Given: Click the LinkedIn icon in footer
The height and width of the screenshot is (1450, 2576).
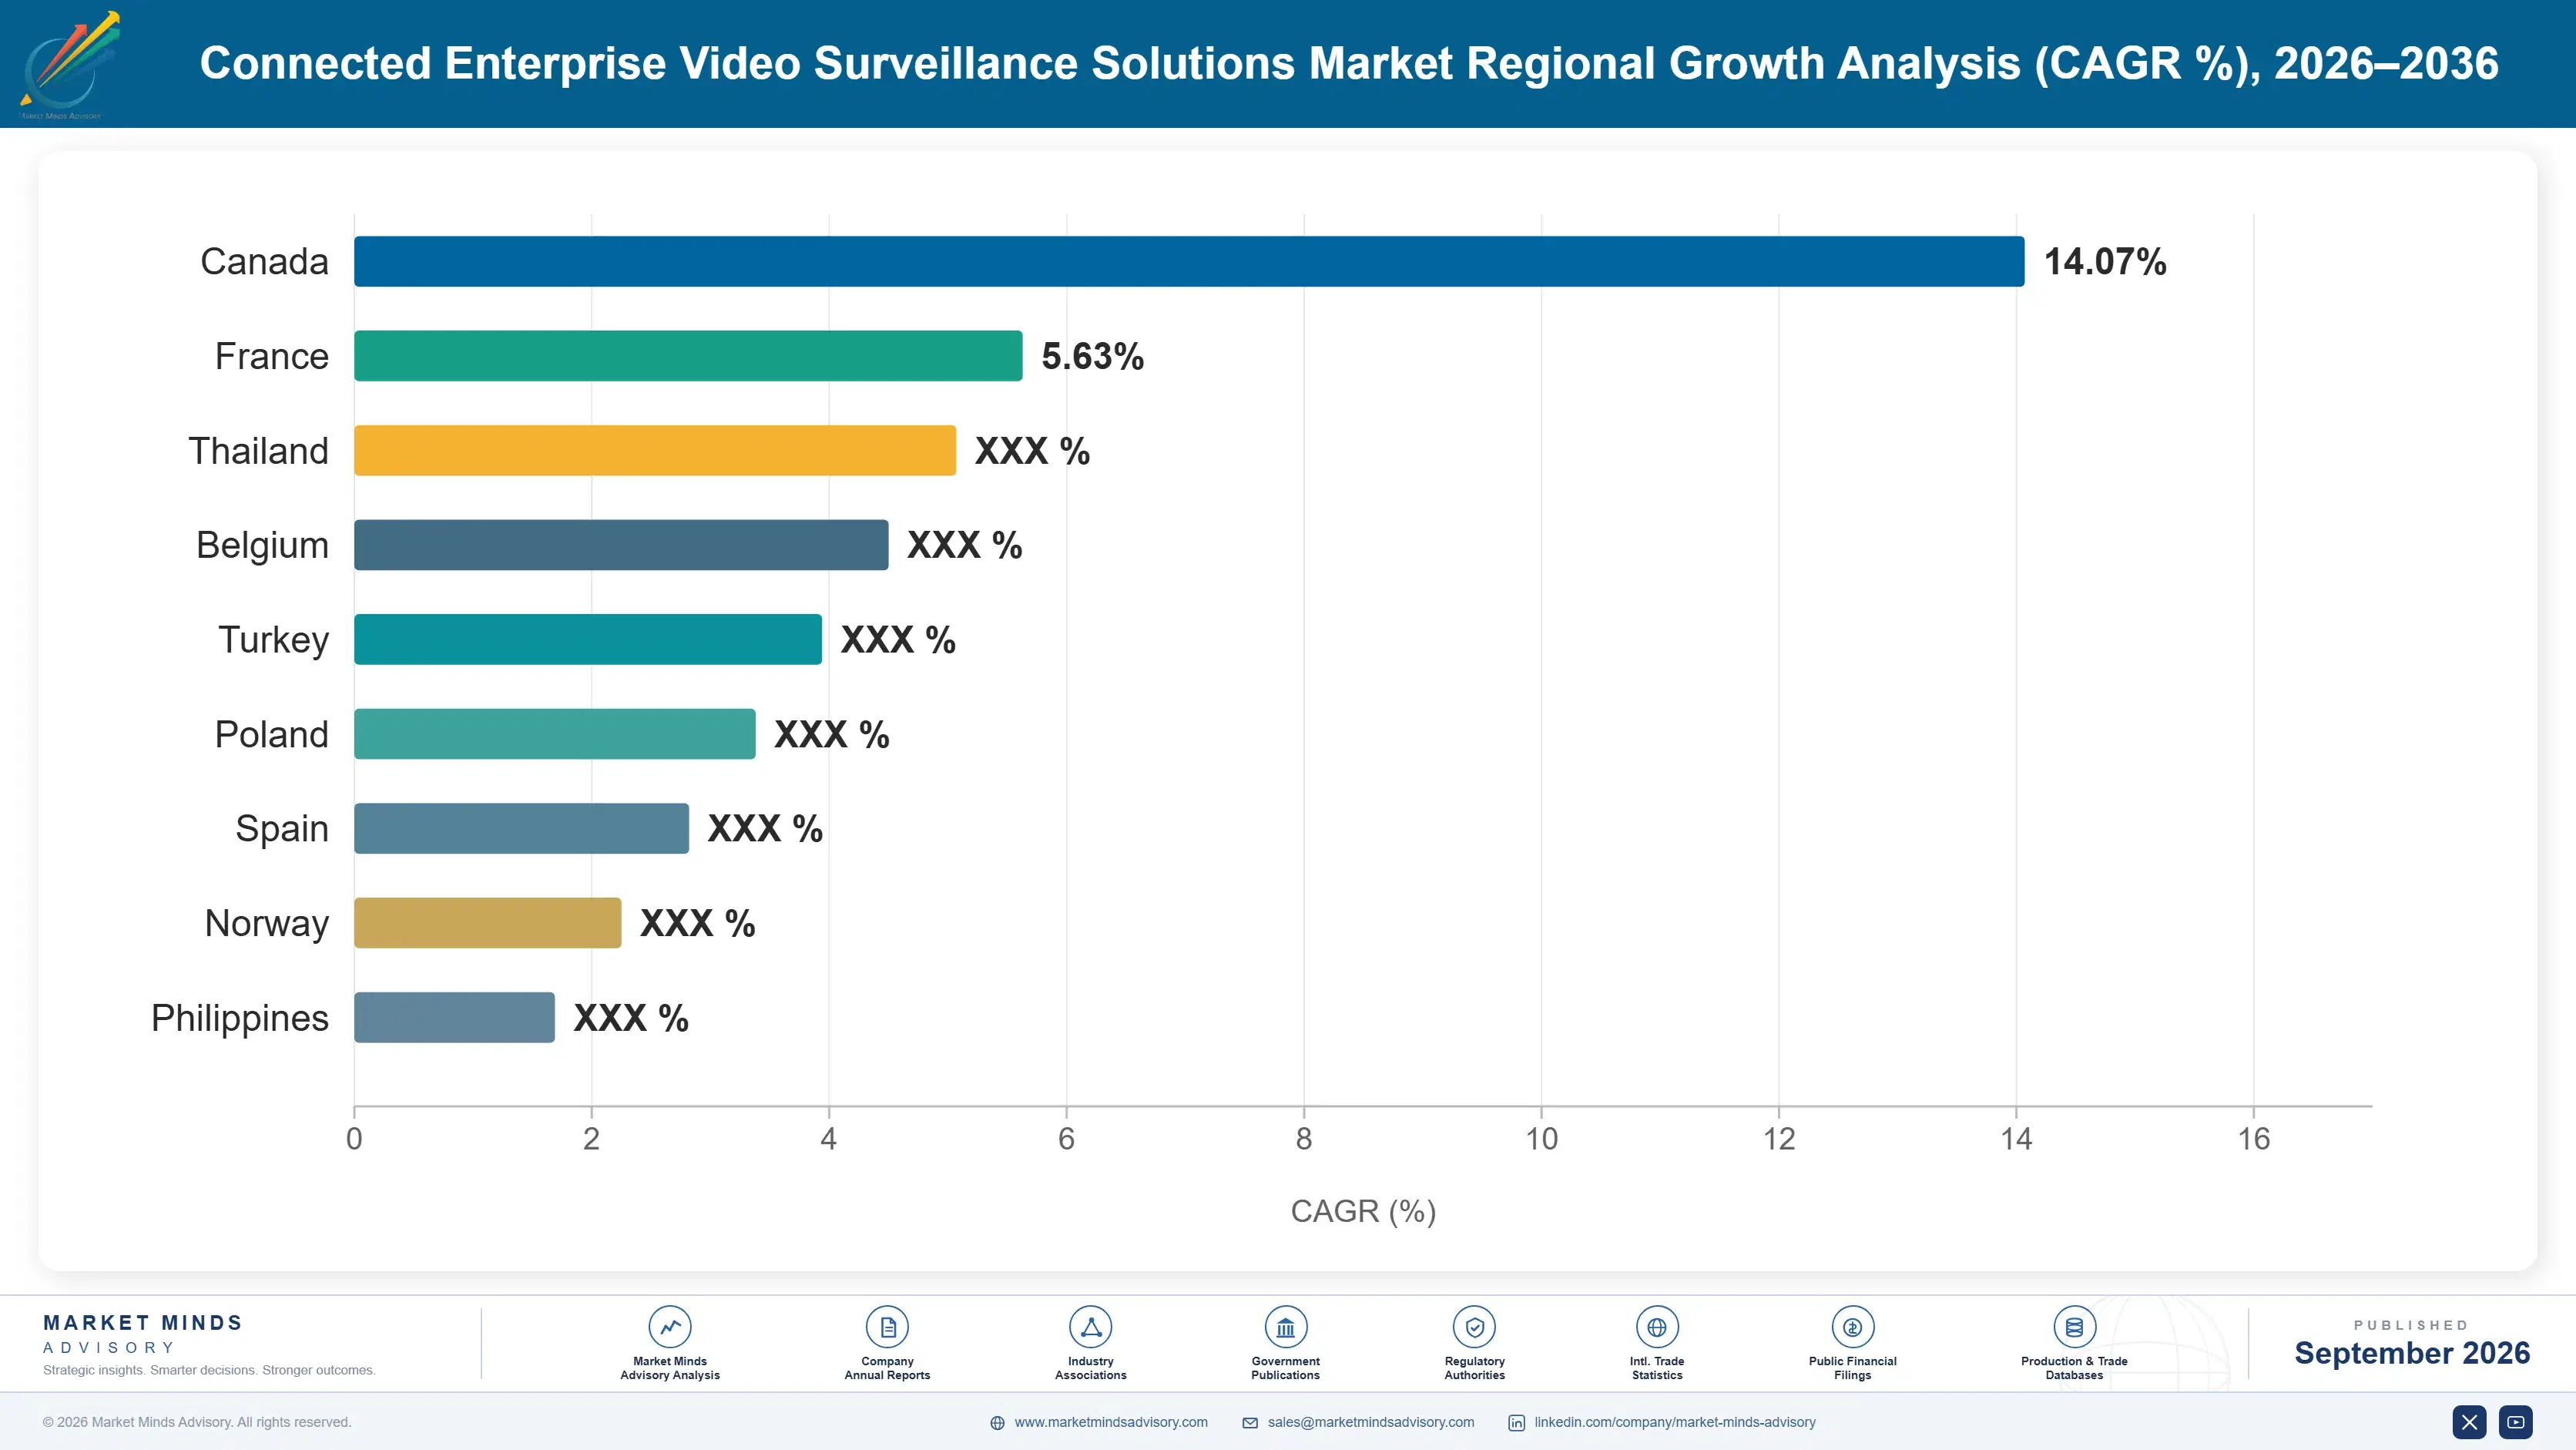Looking at the screenshot, I should coord(1516,1423).
